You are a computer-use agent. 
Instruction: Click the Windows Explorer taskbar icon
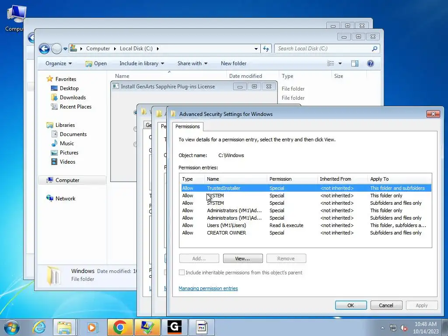[64, 327]
